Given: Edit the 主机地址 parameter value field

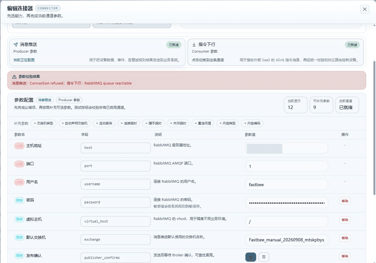Looking at the screenshot, I should pyautogui.click(x=286, y=148).
